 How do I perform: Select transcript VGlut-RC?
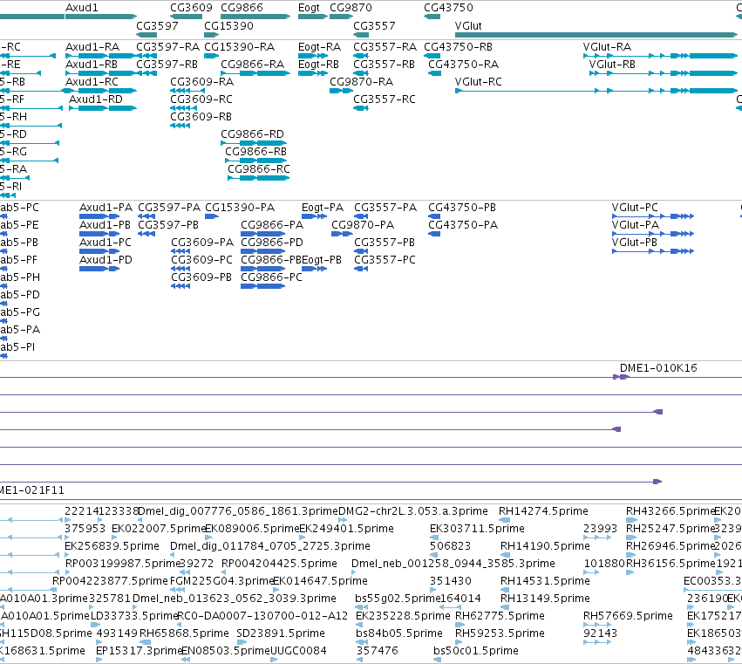tap(478, 82)
